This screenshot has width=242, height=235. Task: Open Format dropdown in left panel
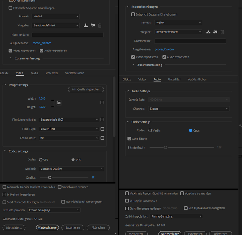tap(56, 16)
